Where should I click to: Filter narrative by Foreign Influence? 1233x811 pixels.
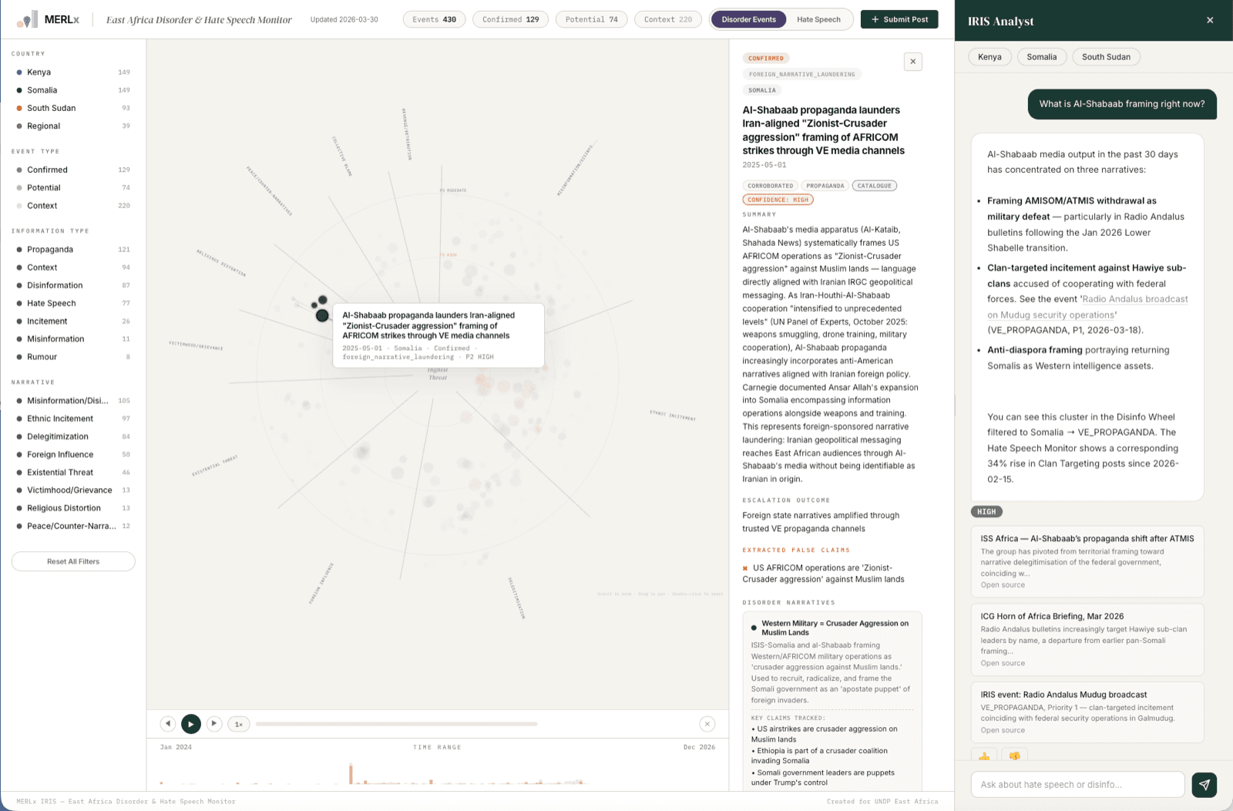click(73, 455)
